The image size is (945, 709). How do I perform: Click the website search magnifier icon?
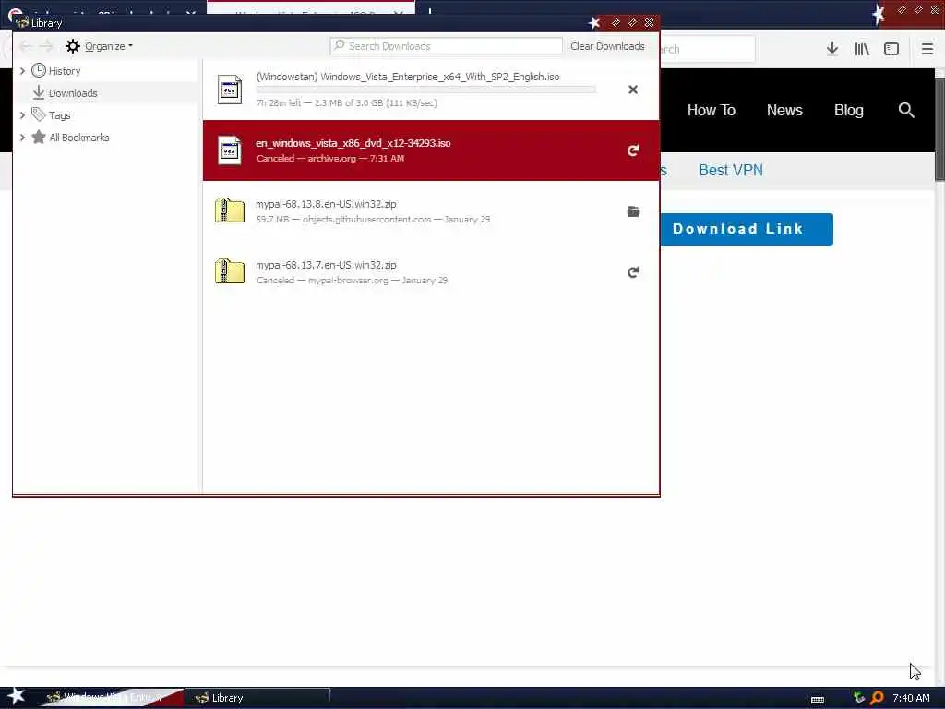[x=906, y=111]
